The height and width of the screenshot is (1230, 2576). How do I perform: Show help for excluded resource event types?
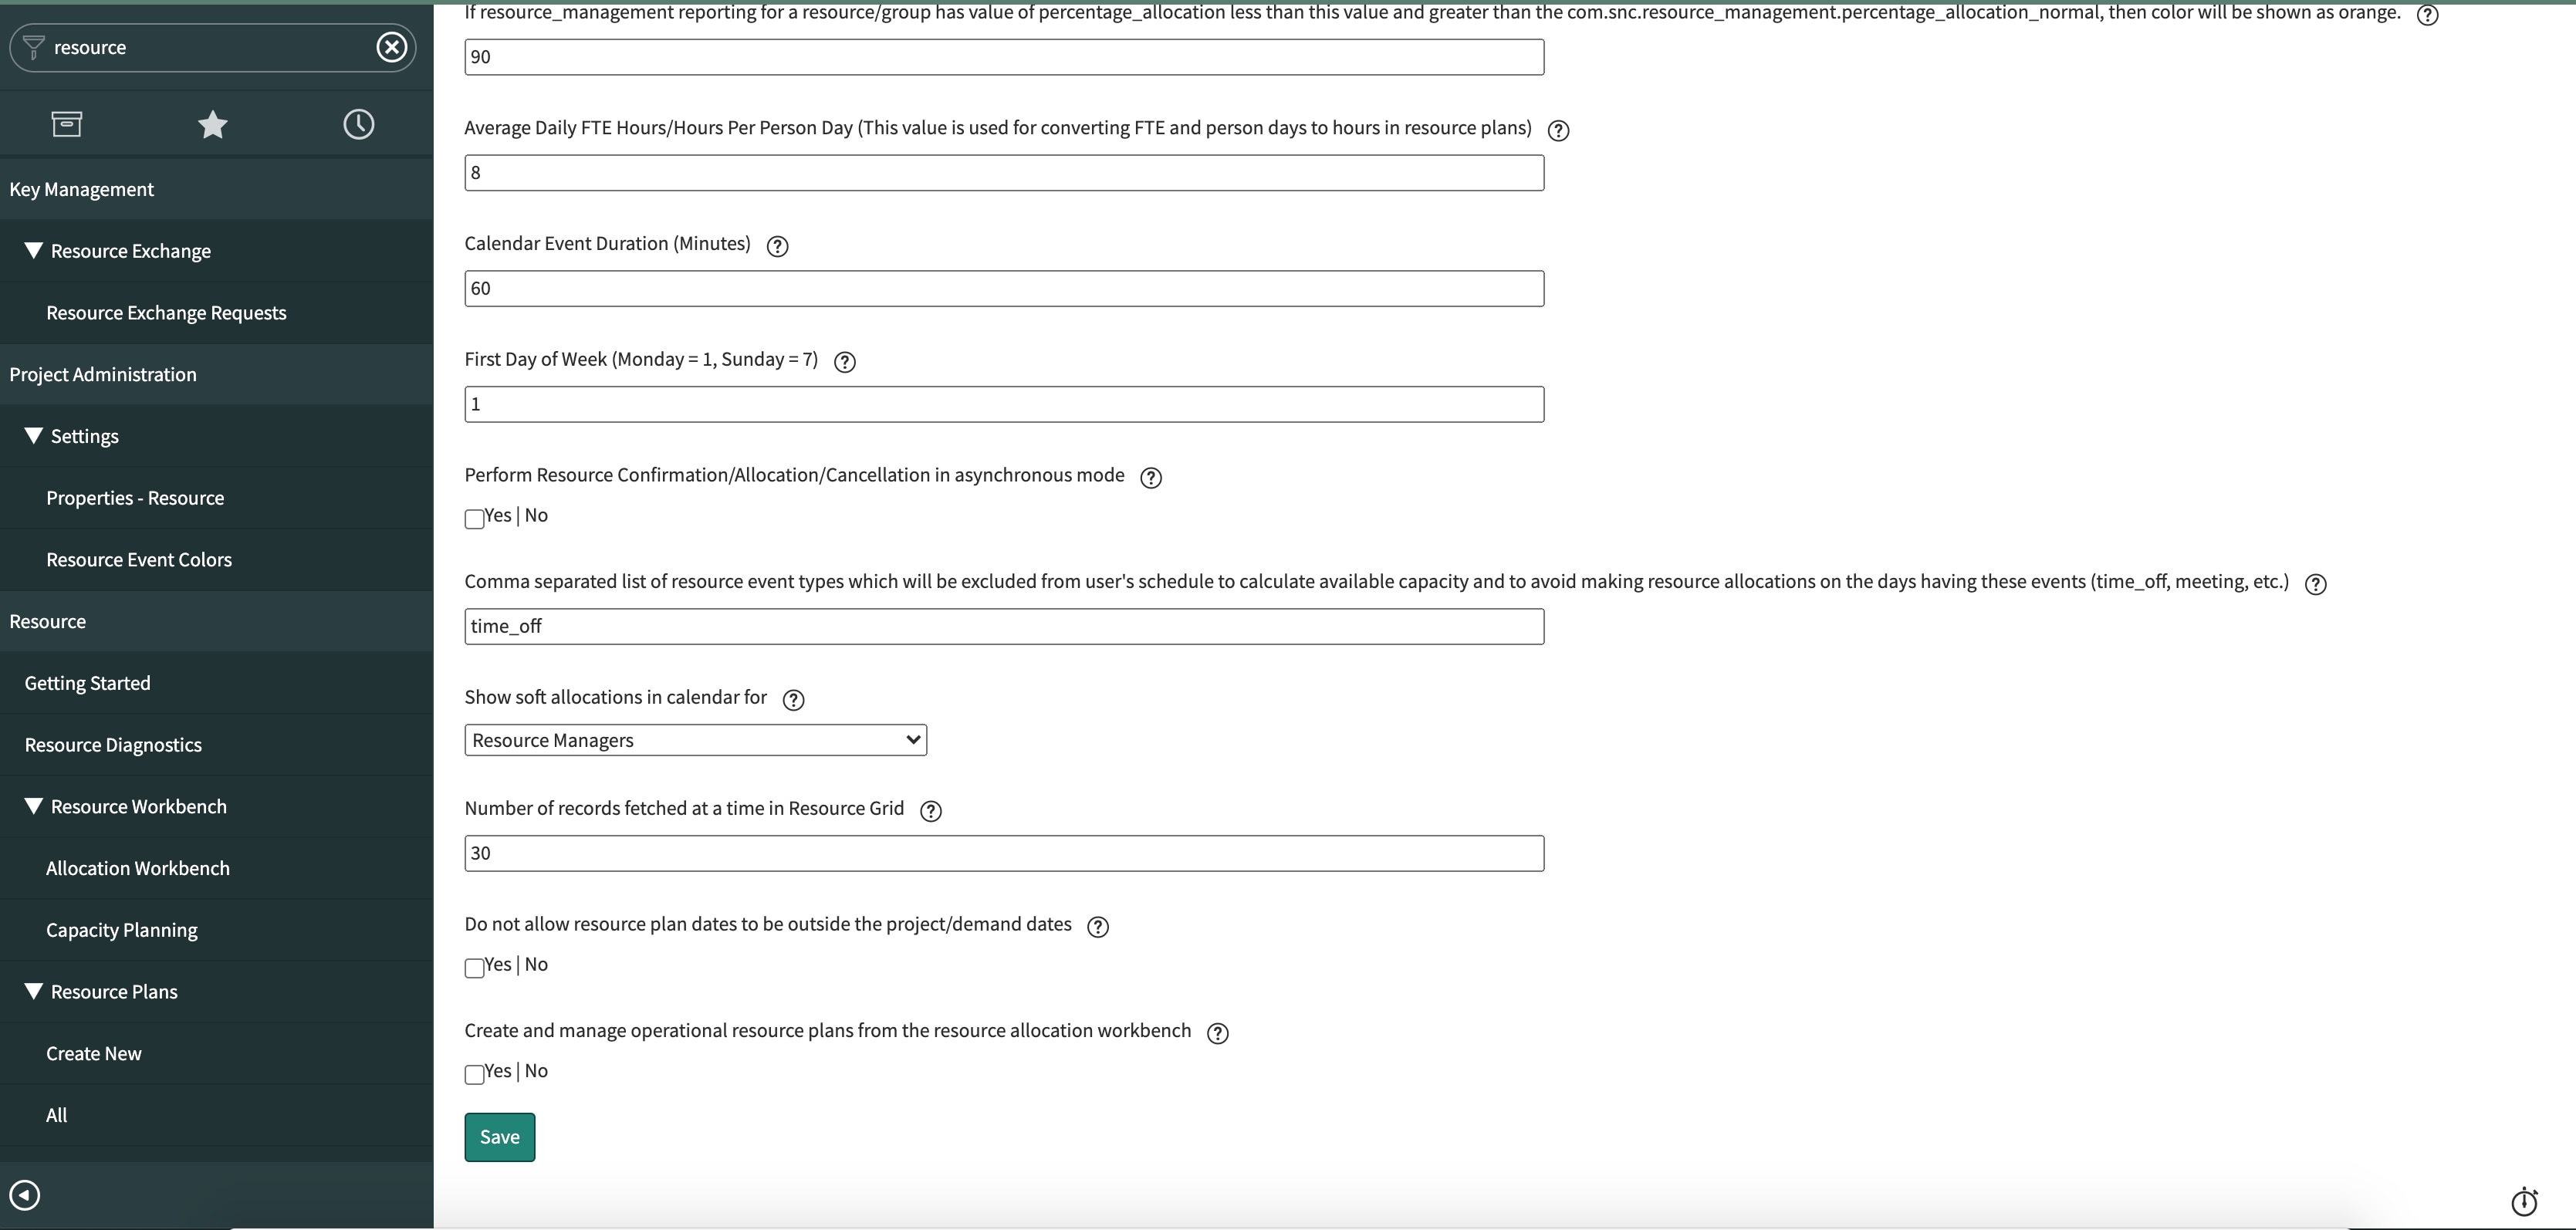pyautogui.click(x=2315, y=584)
